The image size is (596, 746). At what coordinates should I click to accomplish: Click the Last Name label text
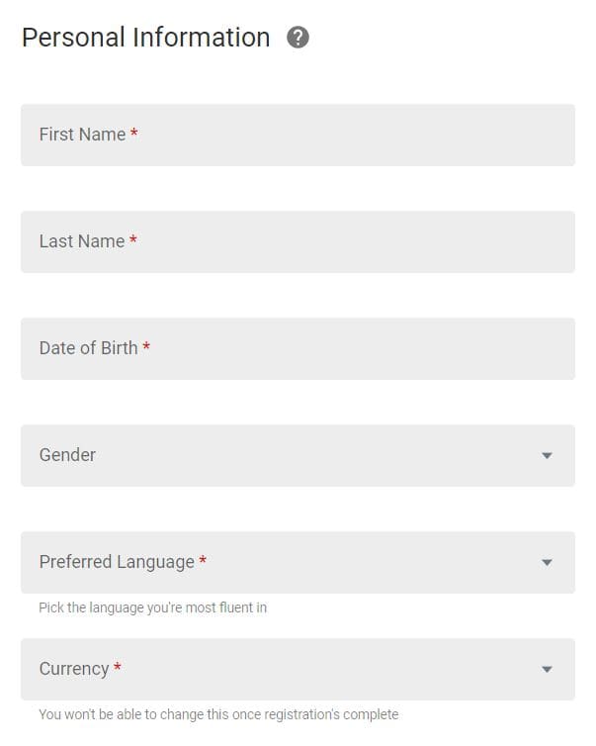82,241
